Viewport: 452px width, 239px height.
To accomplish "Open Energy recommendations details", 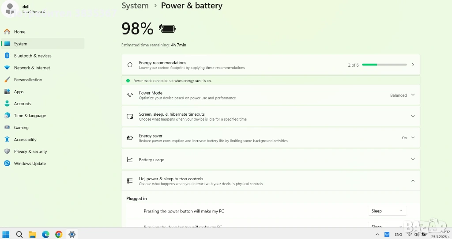I will point(413,65).
